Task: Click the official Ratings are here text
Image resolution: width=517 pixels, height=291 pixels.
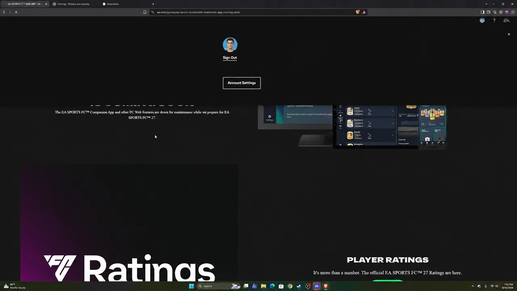Action: point(387,273)
